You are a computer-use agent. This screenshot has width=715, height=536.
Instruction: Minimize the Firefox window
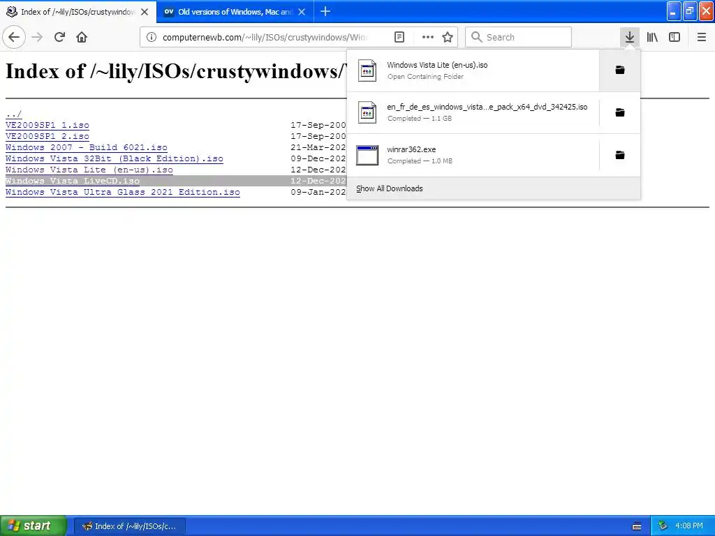click(674, 11)
